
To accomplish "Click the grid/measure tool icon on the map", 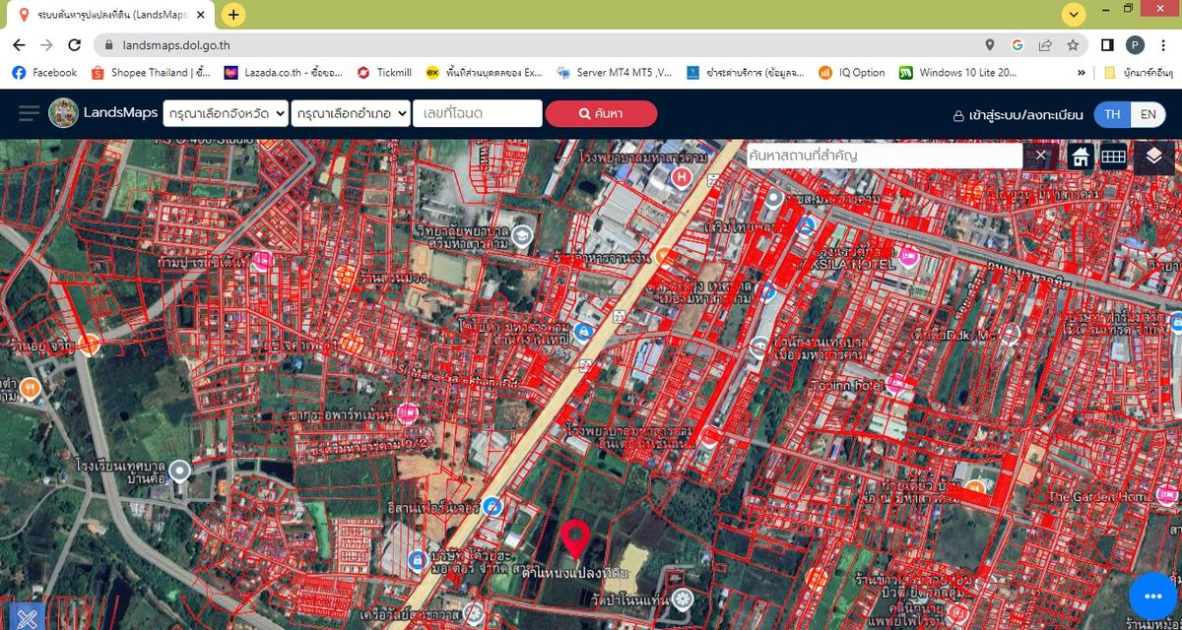I will coord(1113,157).
